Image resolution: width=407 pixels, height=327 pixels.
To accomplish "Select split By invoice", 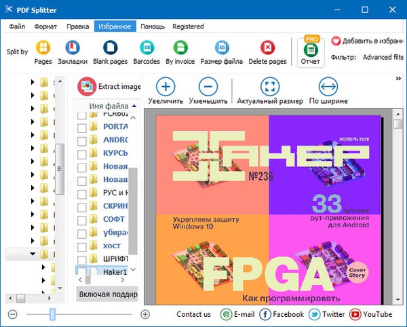I will point(180,52).
